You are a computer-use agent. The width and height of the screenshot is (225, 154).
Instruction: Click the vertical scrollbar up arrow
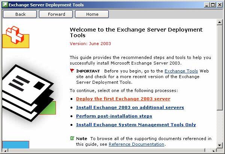(x=219, y=22)
